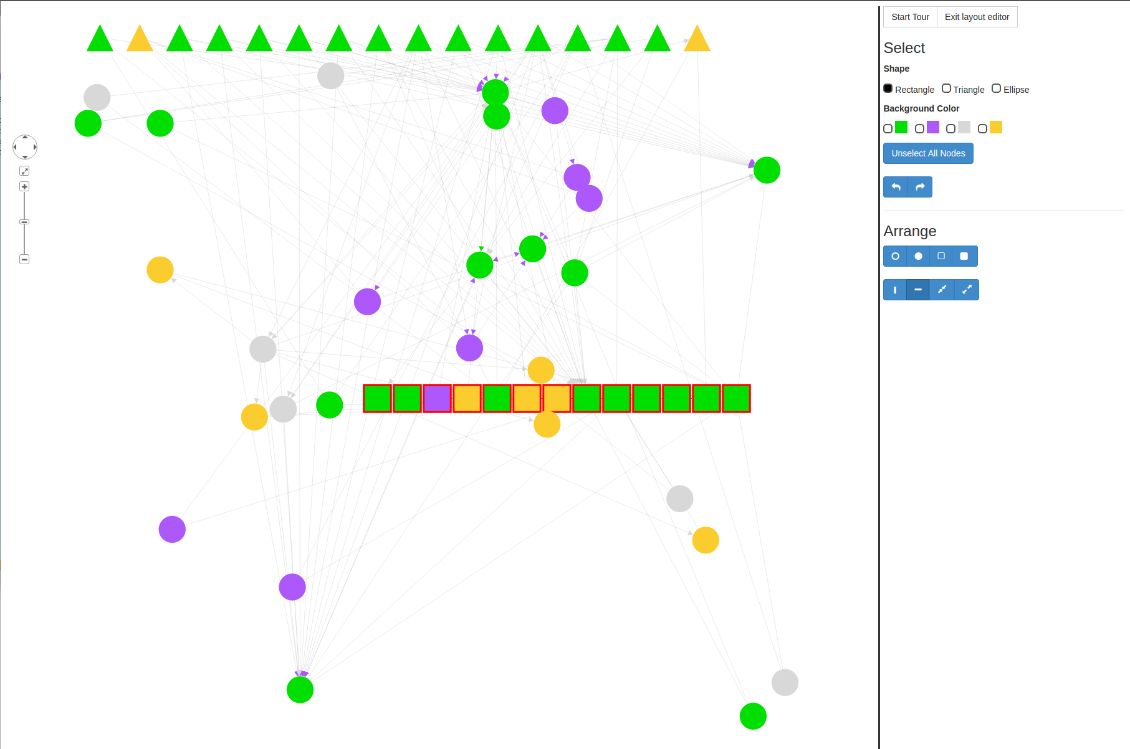Arrange nodes in a hollow square
1130x749 pixels.
[x=941, y=256]
